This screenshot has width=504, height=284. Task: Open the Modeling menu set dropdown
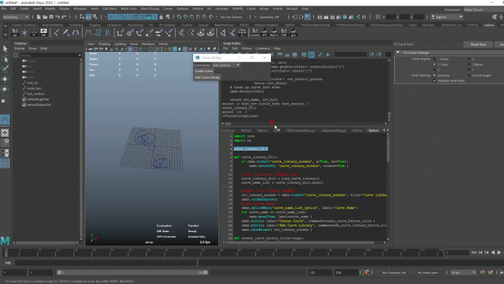click(x=15, y=17)
